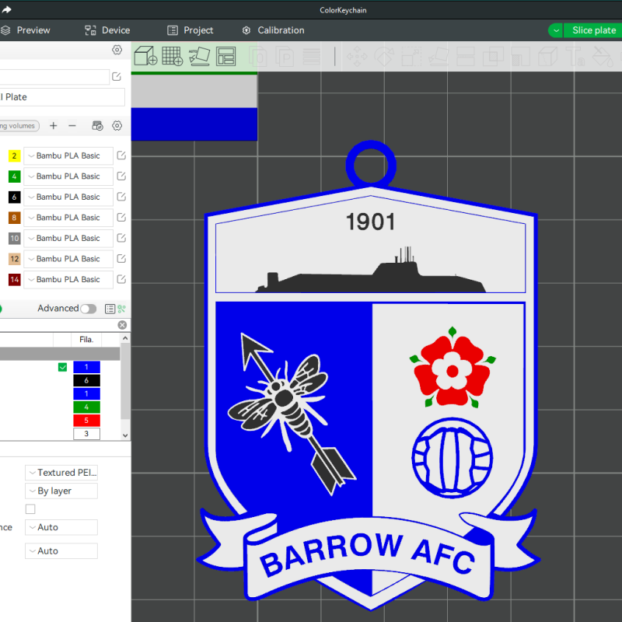Click the plate type field showing 'Plate'
The height and width of the screenshot is (622, 622).
point(62,96)
